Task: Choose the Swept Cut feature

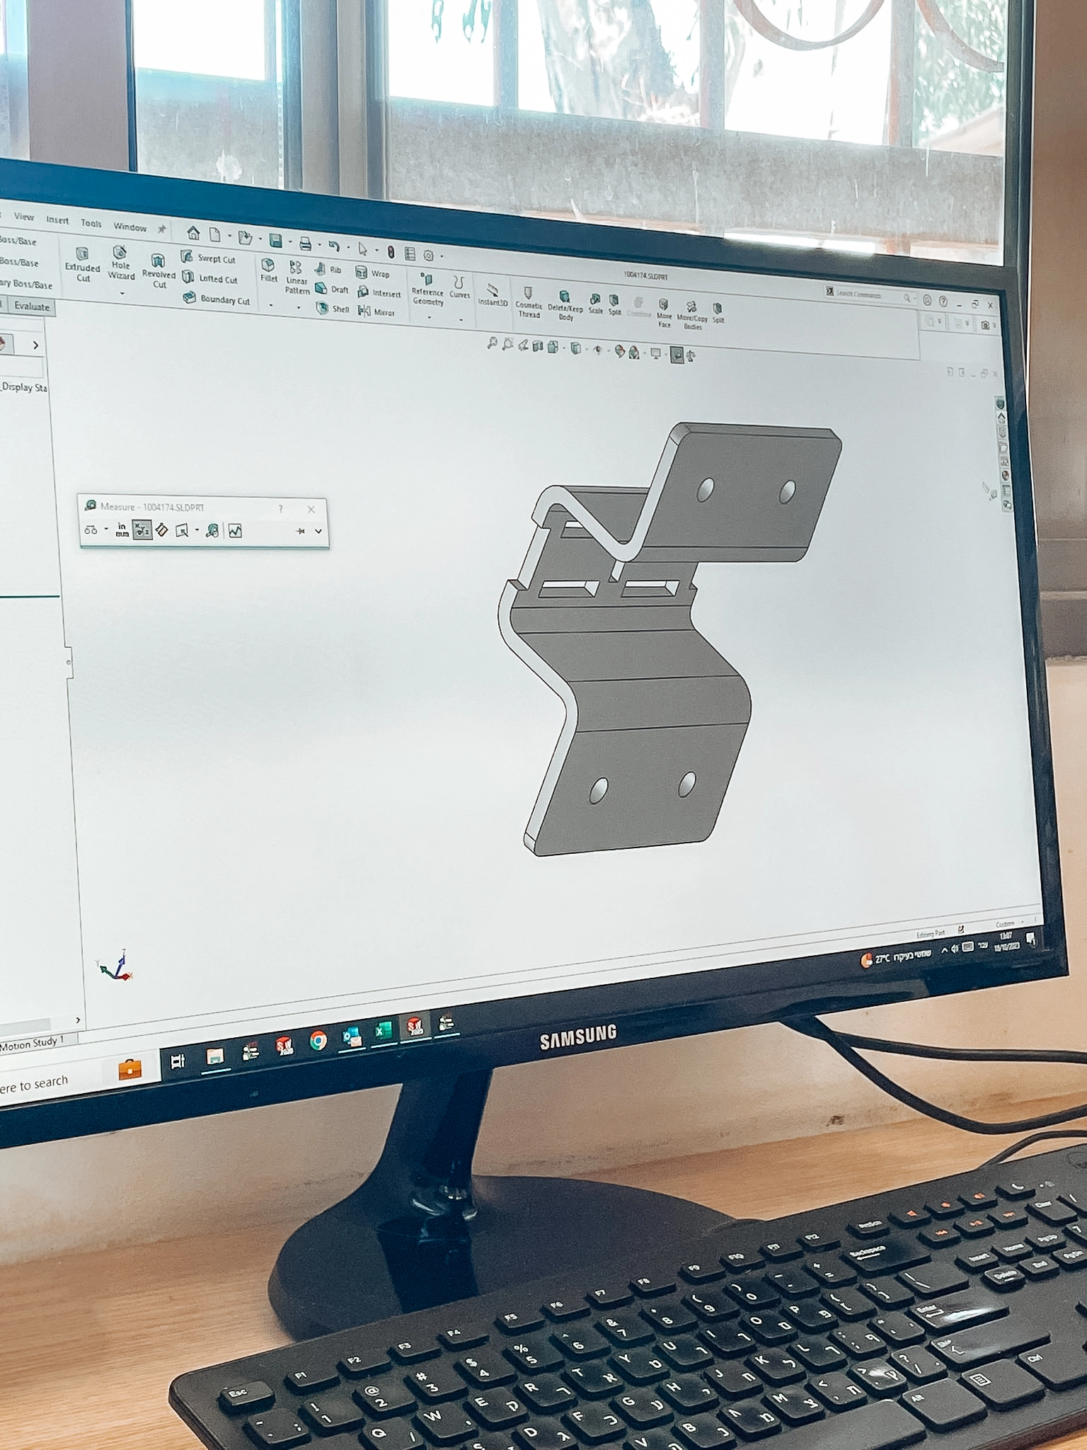Action: pos(208,258)
